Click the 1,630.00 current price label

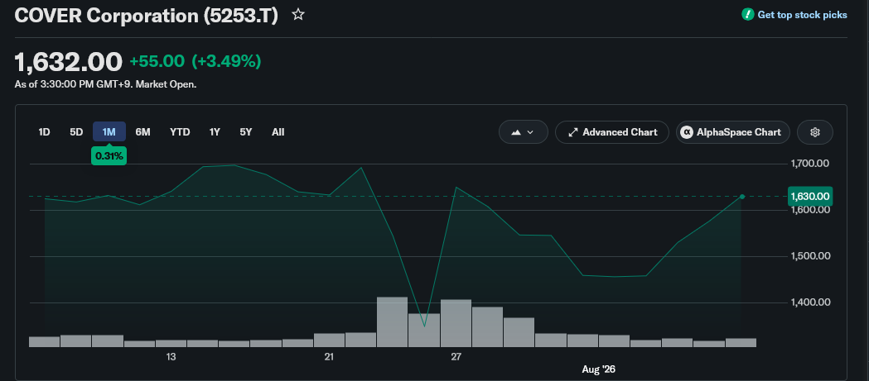(809, 197)
